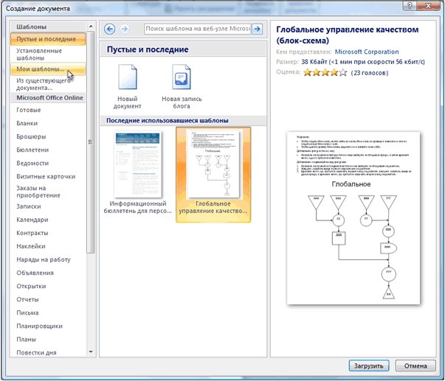Image resolution: width=445 pixels, height=381 pixels.
Task: Follow the Microsoft Corporation provider link
Action: click(x=366, y=52)
